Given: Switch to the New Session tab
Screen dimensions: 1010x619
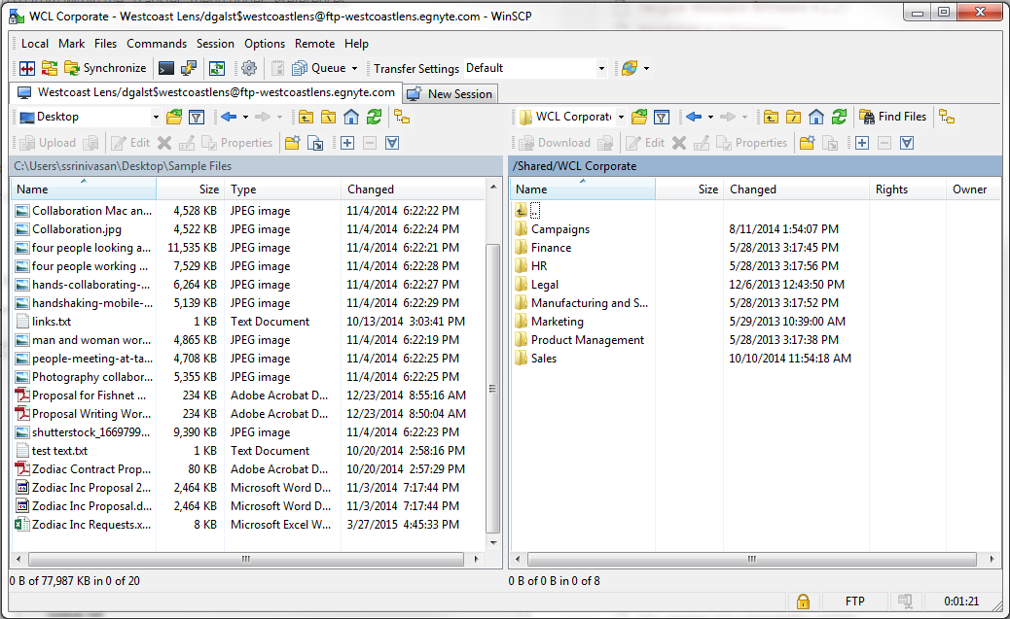Looking at the screenshot, I should 451,93.
